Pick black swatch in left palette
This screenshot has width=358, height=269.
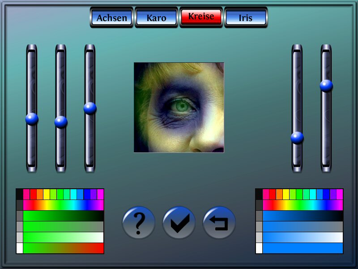coord(20,195)
